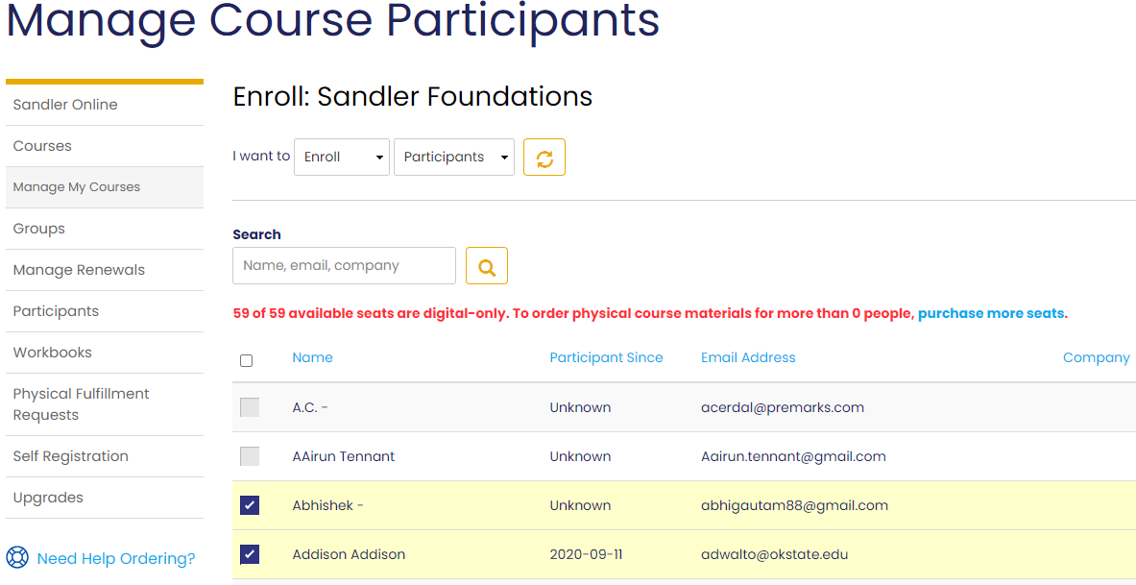Open the Enroll action dropdown
The height and width of the screenshot is (585, 1136).
(x=342, y=158)
